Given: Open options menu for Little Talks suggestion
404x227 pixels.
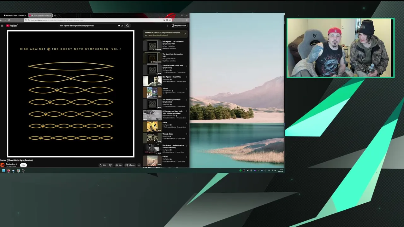Looking at the screenshot, I should coord(187,111).
